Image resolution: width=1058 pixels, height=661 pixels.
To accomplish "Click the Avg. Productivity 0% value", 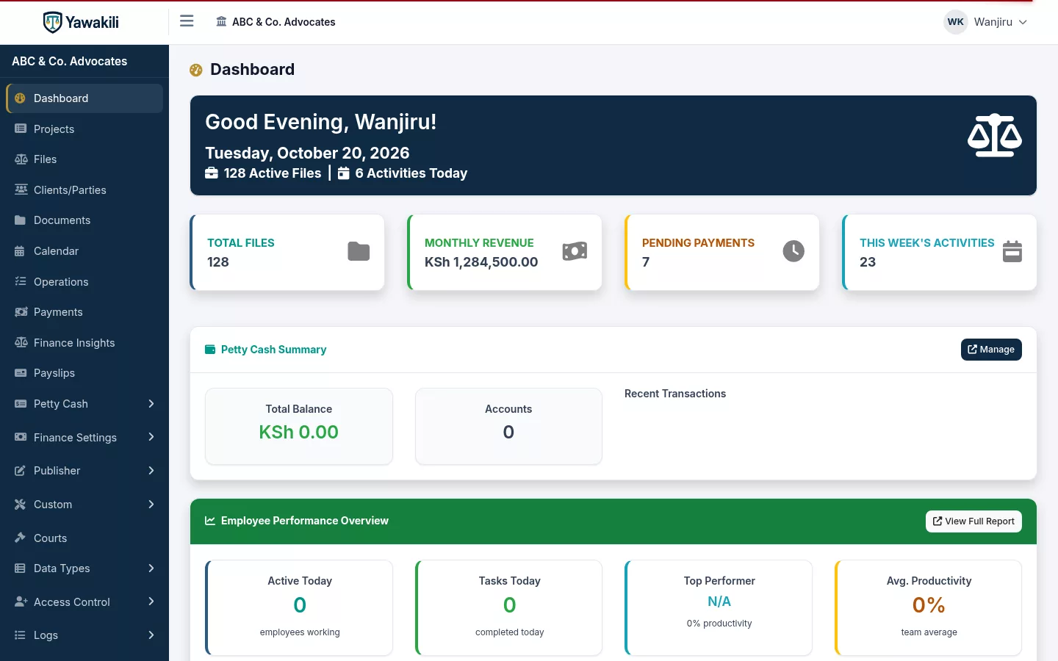I will click(929, 605).
